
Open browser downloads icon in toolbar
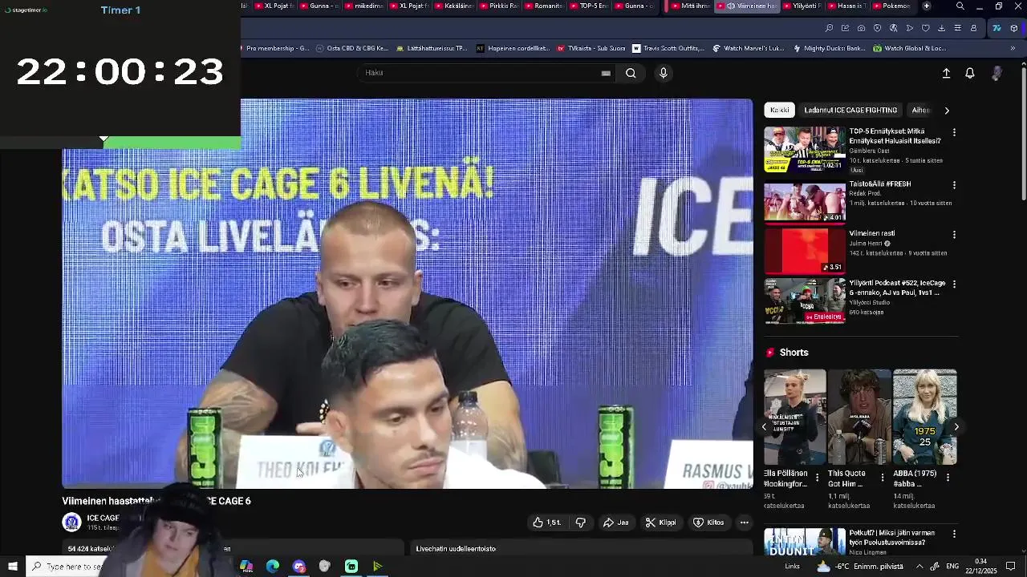(941, 28)
